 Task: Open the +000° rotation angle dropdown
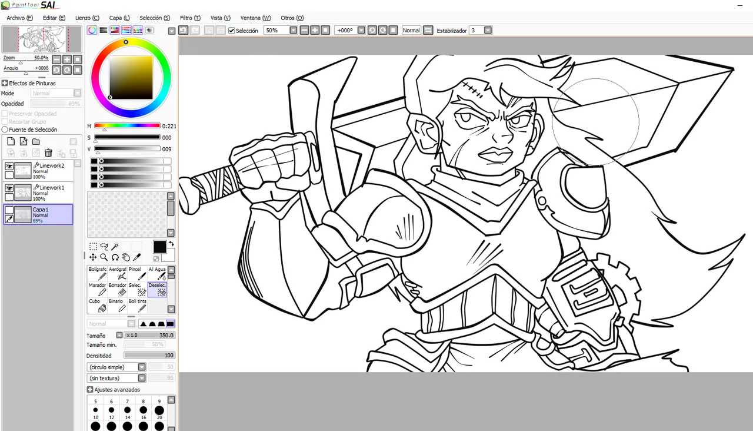click(x=361, y=30)
